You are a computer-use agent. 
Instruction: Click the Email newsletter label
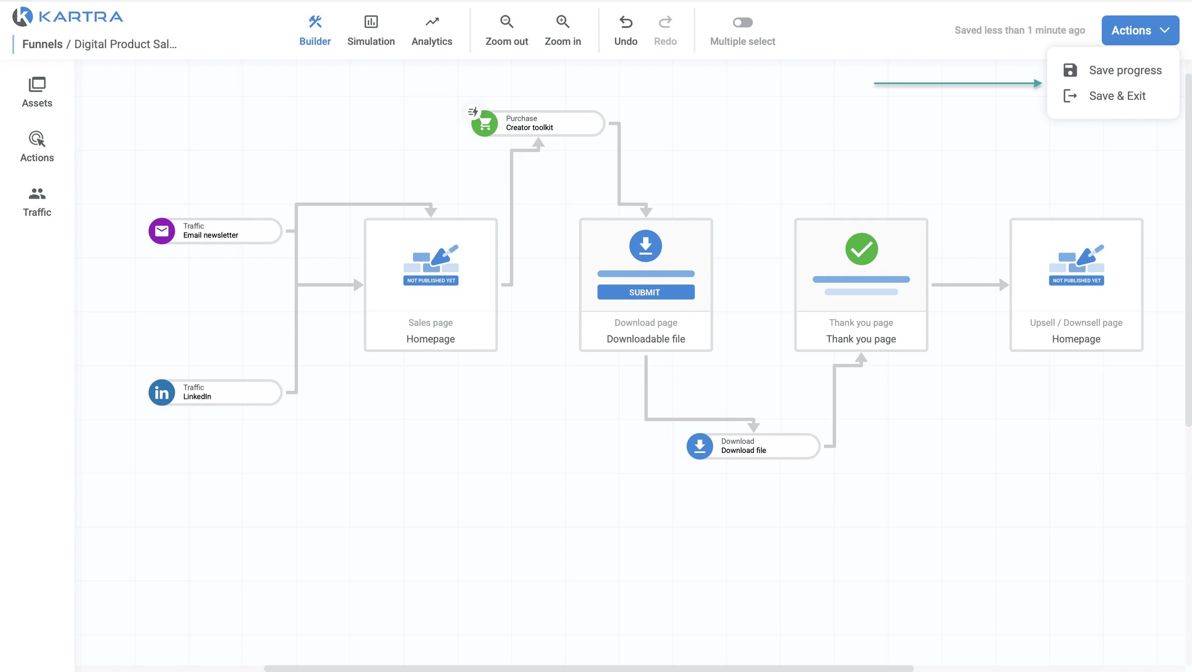point(211,235)
